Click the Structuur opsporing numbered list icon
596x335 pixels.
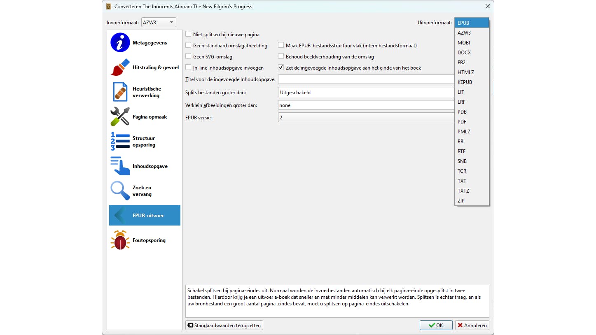coord(120,142)
